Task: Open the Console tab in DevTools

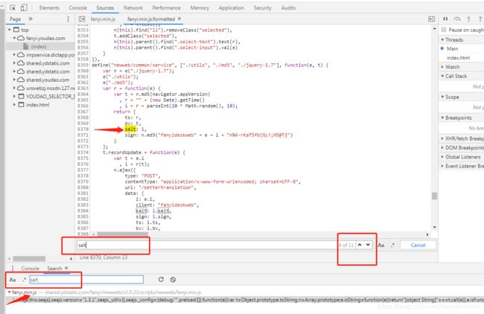Action: 77,8
